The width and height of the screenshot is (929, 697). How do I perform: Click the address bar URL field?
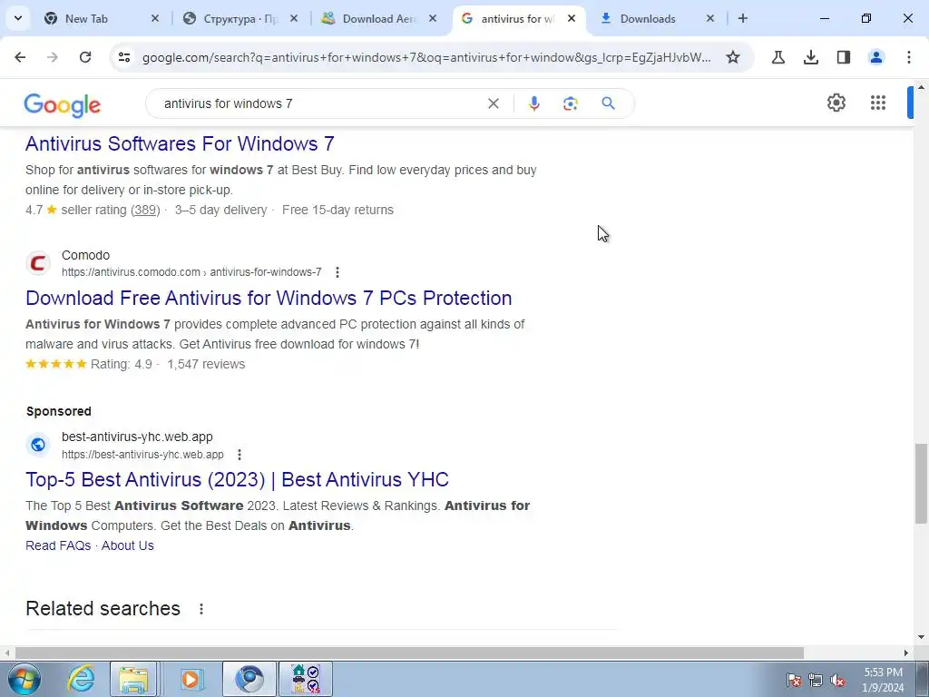[x=426, y=57]
